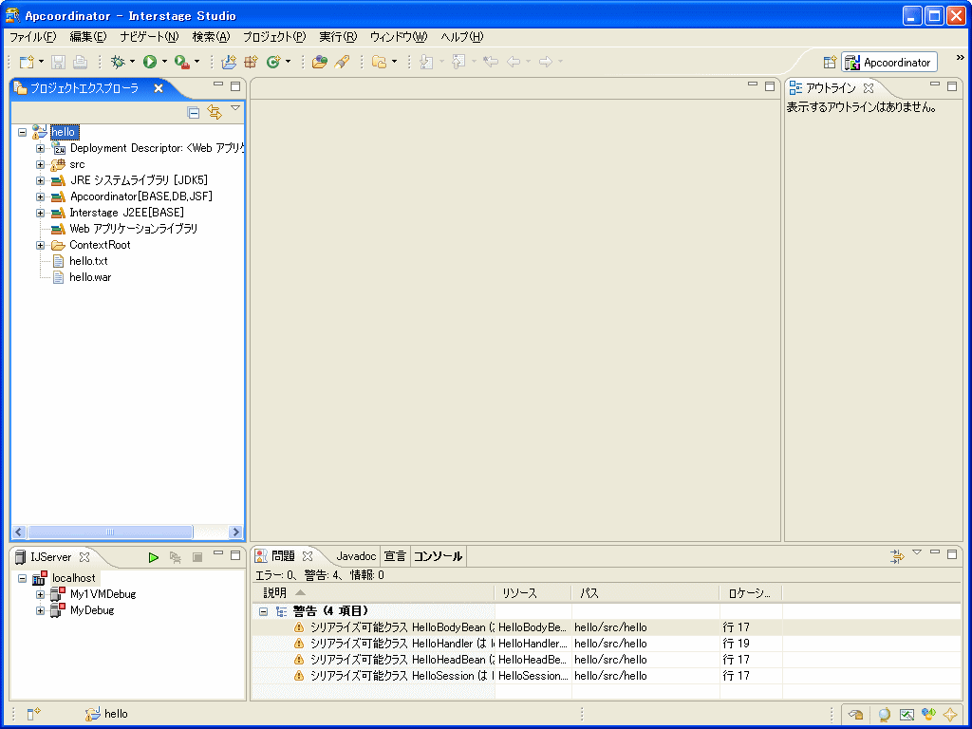
Task: Open the ファイル(F) menu
Action: (x=33, y=37)
